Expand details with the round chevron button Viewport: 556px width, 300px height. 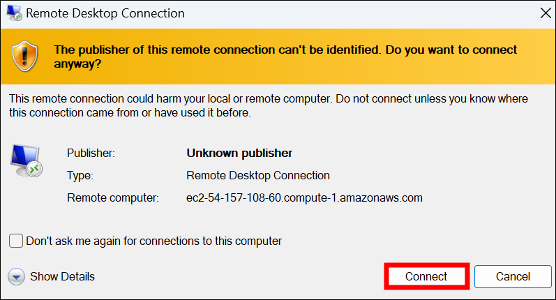(17, 277)
